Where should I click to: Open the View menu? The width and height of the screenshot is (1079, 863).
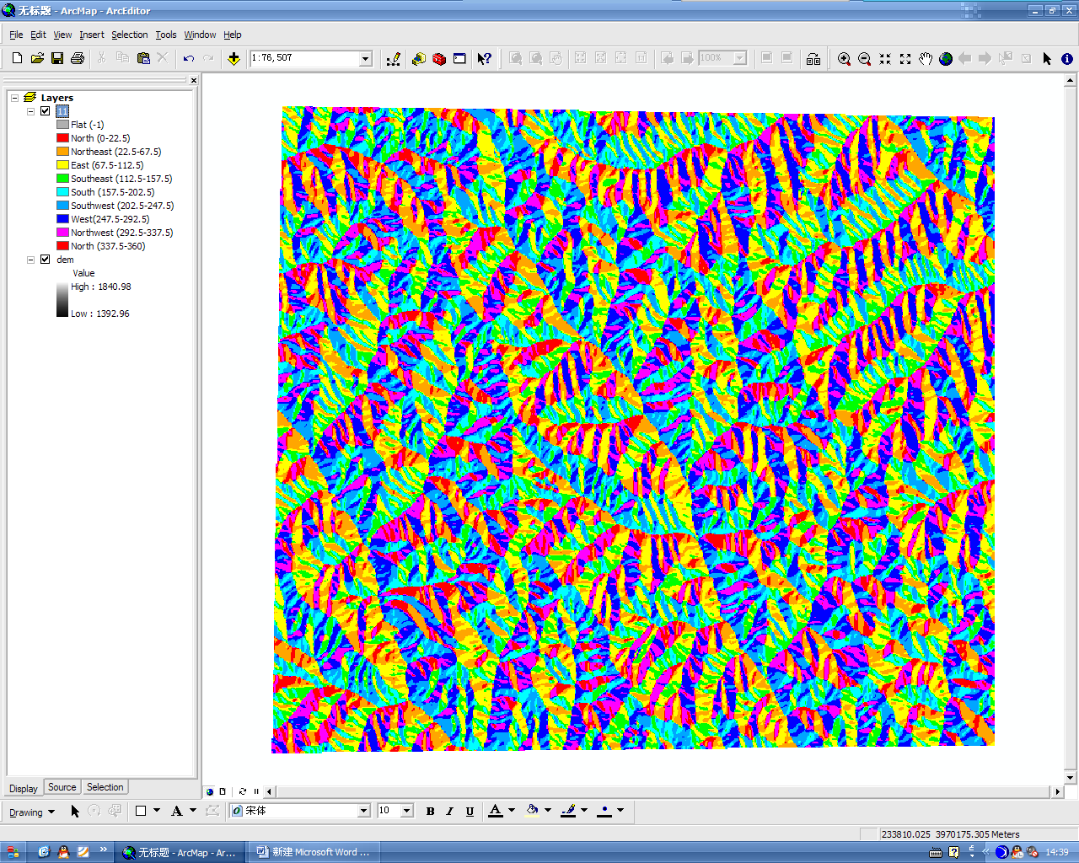tap(62, 35)
